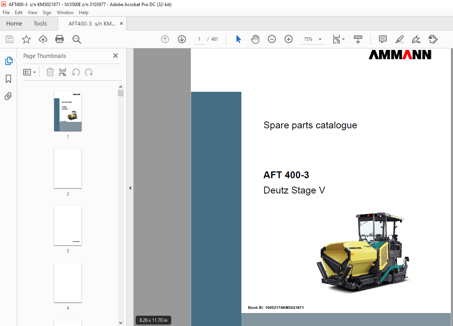Rotate page clockwise icon
This screenshot has height=326, width=453.
tap(89, 72)
